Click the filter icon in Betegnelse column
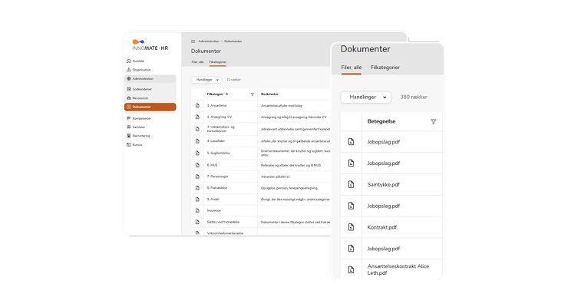568x307 pixels. (x=433, y=121)
